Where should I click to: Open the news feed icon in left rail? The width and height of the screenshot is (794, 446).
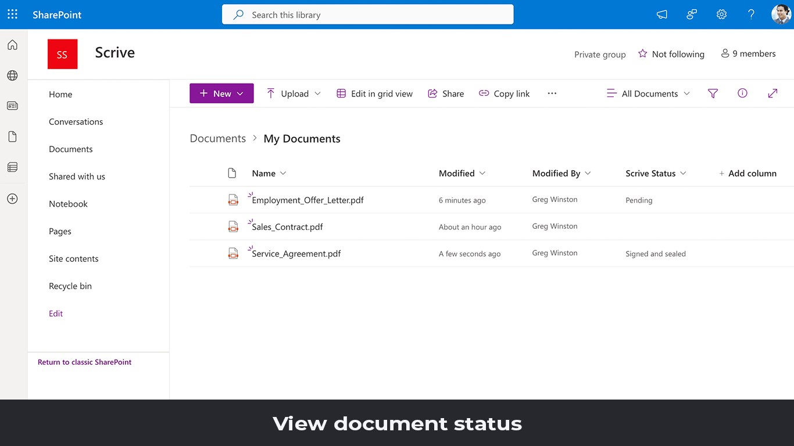pyautogui.click(x=12, y=106)
